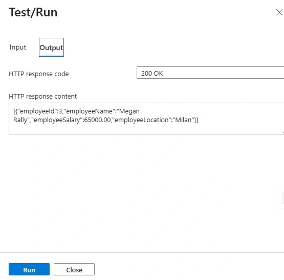Viewport: 284px width, 280px height.
Task: Focus the HTTP response code field
Action: pos(210,73)
